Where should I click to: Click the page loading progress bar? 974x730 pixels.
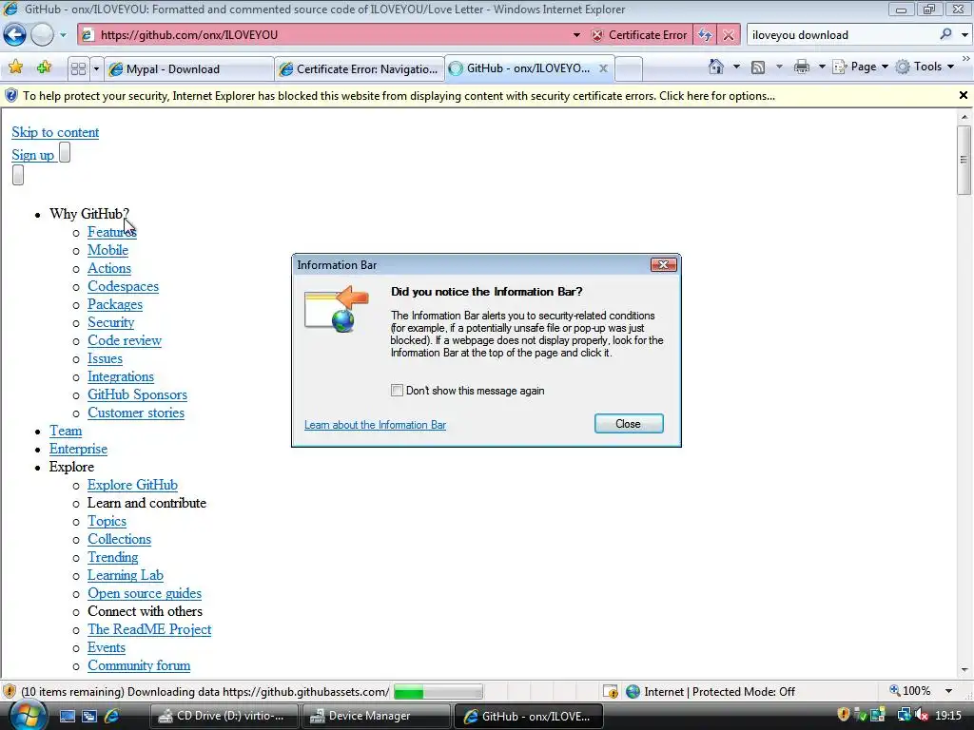[438, 692]
